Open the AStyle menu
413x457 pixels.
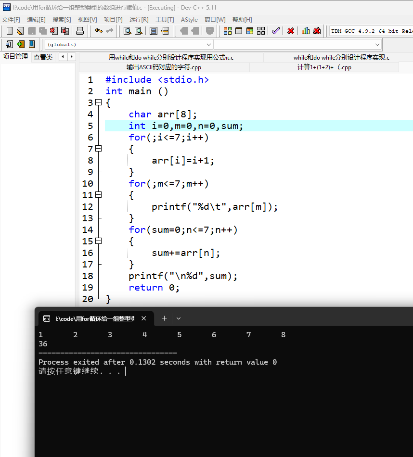pyautogui.click(x=189, y=20)
